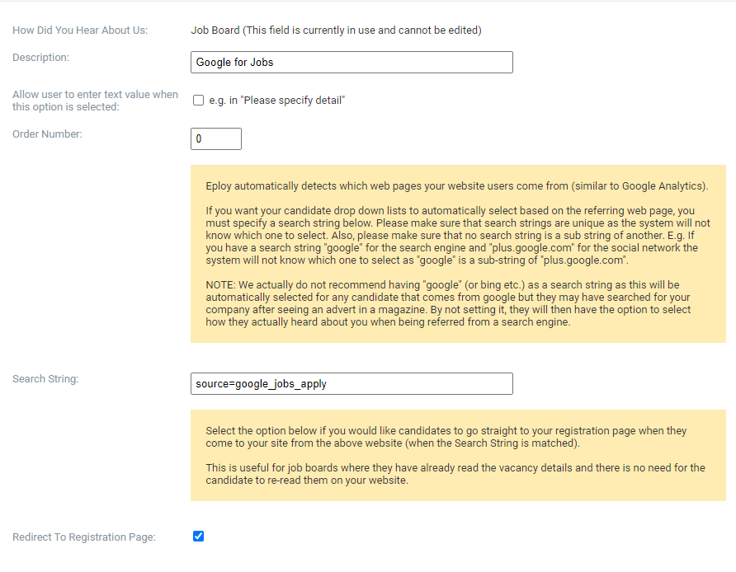Click the useful for job boards paragraph
The width and height of the screenshot is (736, 572).
coord(455,474)
